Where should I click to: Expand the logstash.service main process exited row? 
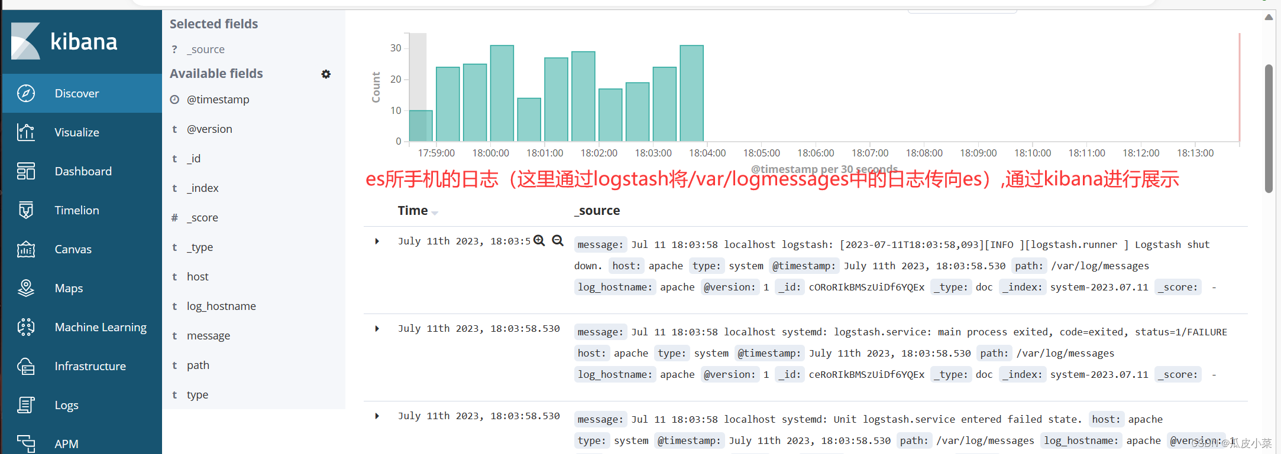[x=377, y=328]
